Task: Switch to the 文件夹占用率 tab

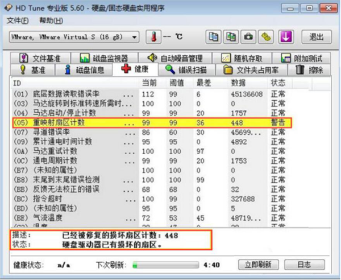Action: click(251, 70)
